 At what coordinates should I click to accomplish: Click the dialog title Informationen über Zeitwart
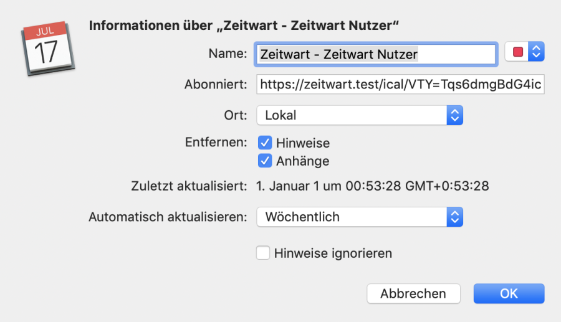tap(244, 26)
